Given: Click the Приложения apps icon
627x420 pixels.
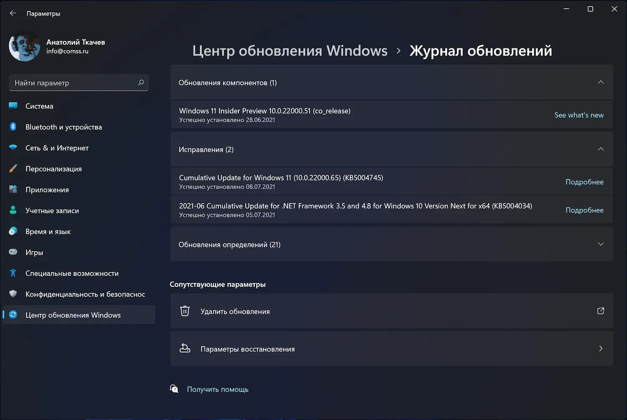Looking at the screenshot, I should [13, 189].
